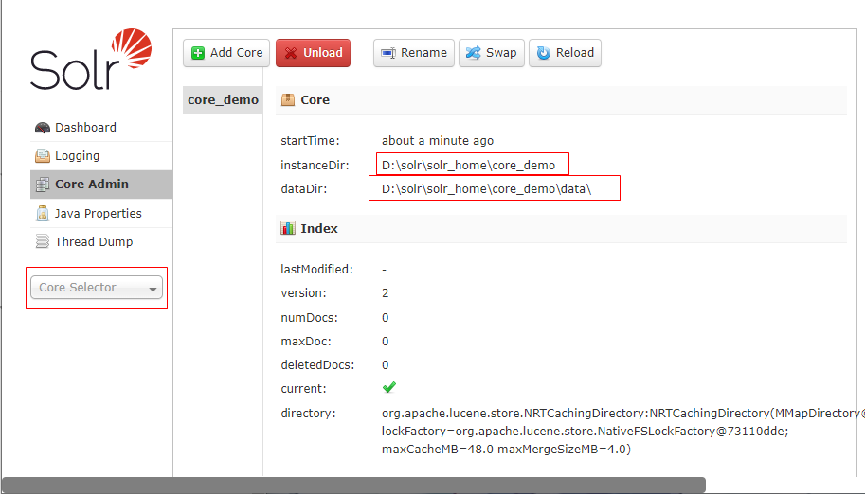Click the Thread Dump stack icon
This screenshot has height=494, width=865.
pyautogui.click(x=43, y=241)
